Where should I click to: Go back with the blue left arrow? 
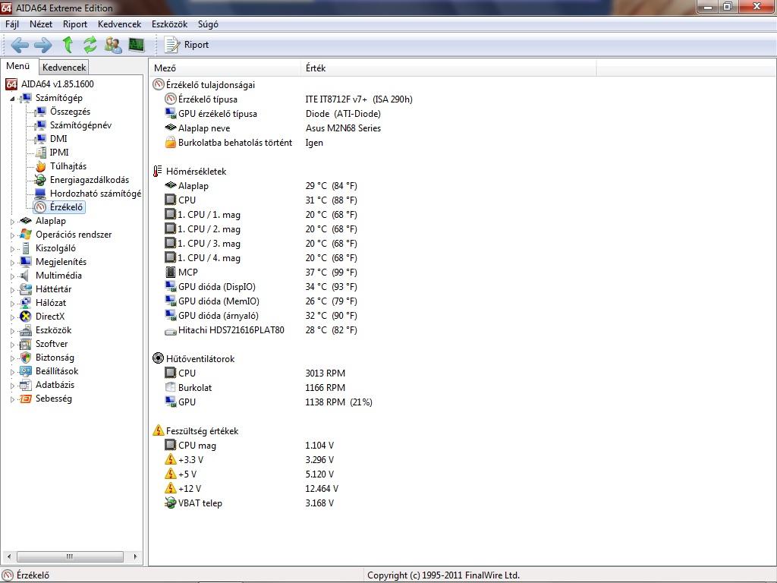point(19,45)
